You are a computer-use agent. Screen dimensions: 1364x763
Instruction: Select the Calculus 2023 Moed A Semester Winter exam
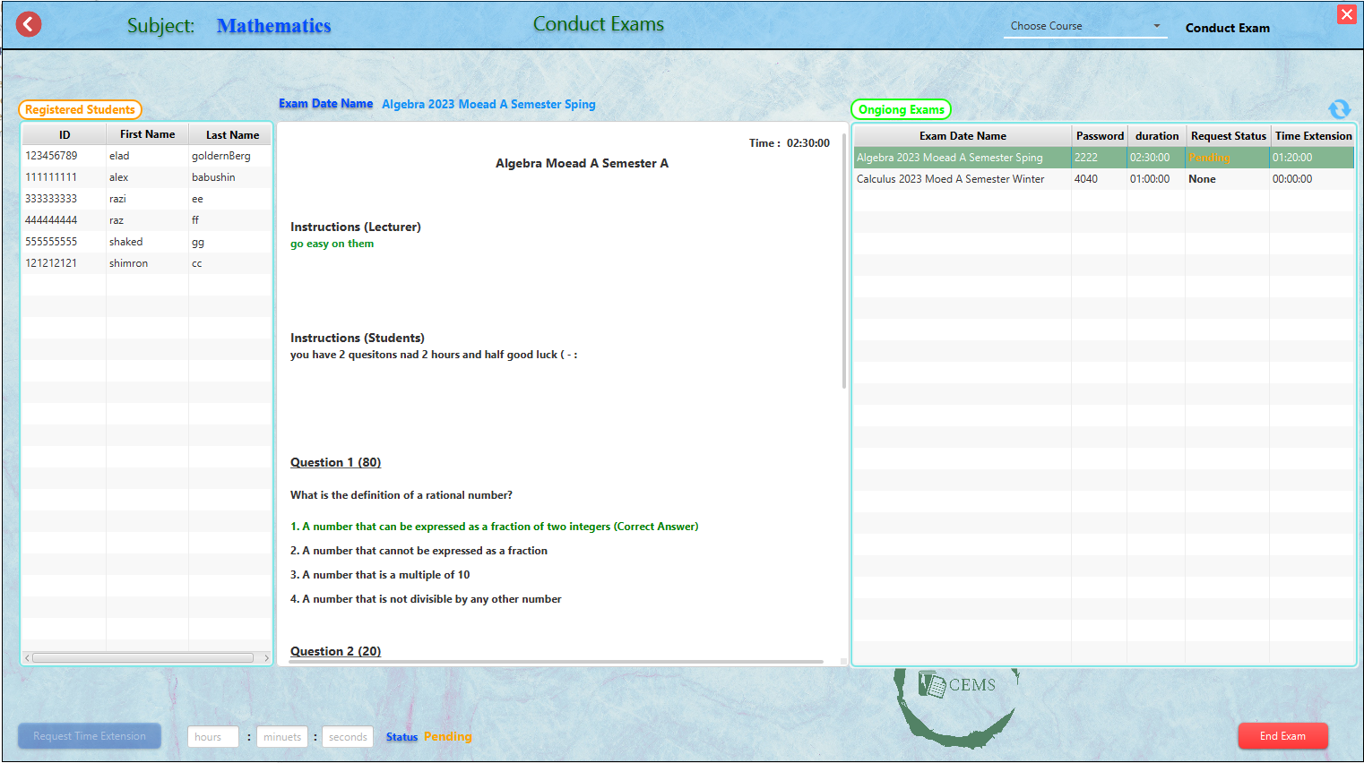click(963, 178)
